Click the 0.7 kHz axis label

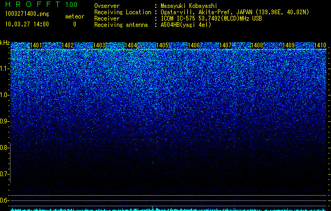click(5, 174)
